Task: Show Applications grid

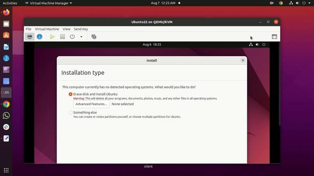Action: pos(6,170)
